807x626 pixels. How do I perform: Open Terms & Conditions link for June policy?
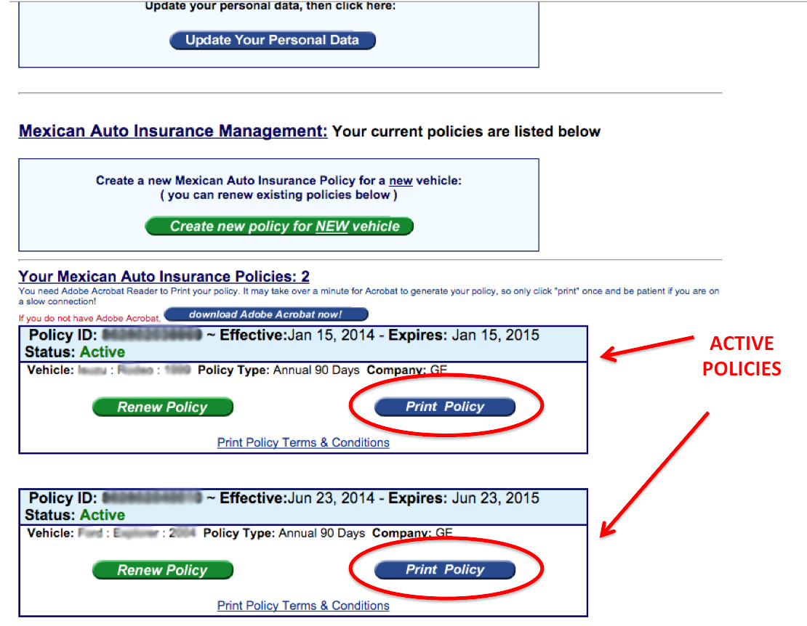tap(303, 606)
